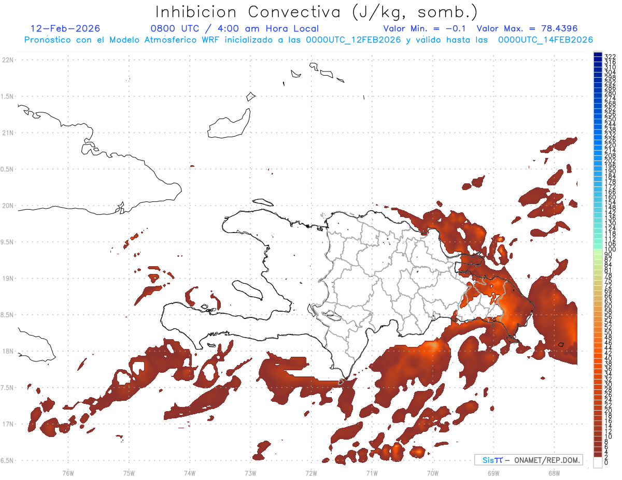
Task: Click the "0.5N" latitude label
Action: click(8, 169)
